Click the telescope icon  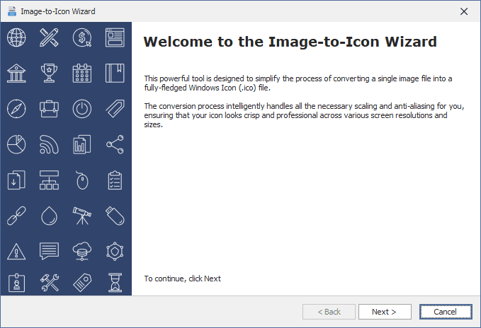click(x=82, y=215)
